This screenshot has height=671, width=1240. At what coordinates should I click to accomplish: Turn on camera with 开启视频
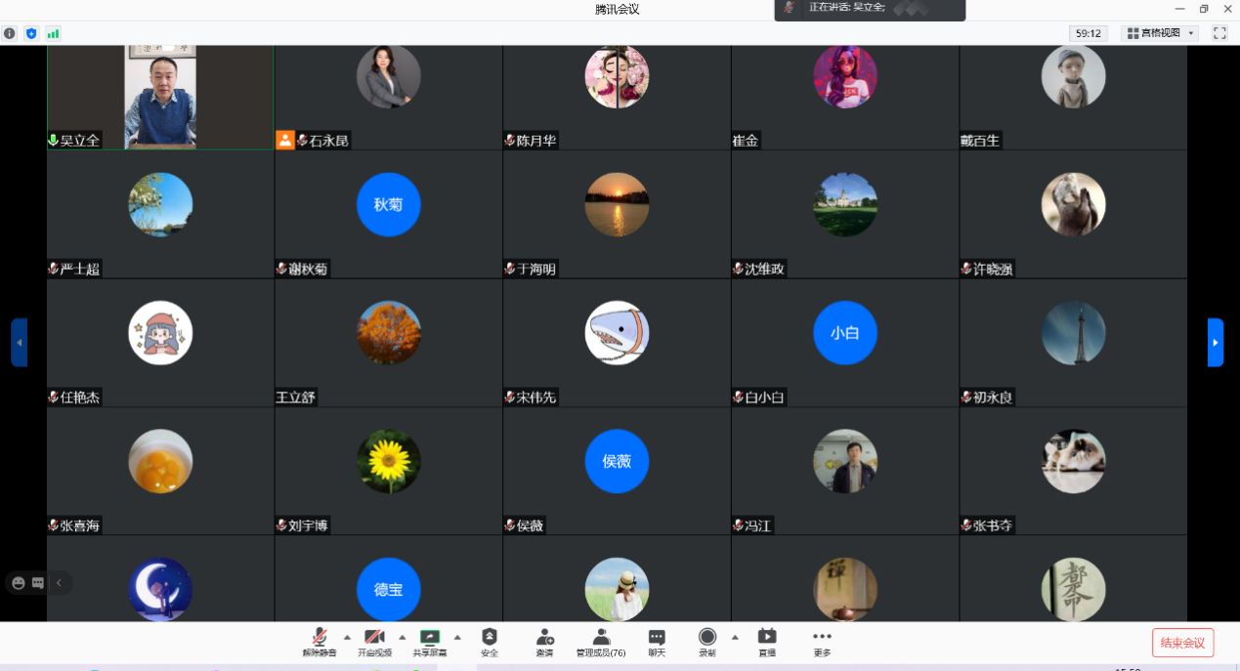374,642
